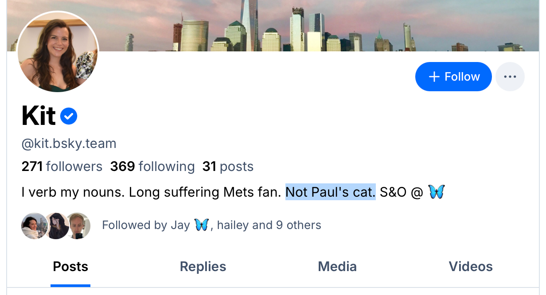Viewport: 546px width, 295px height.
Task: Follow Kit's account
Action: click(x=453, y=77)
